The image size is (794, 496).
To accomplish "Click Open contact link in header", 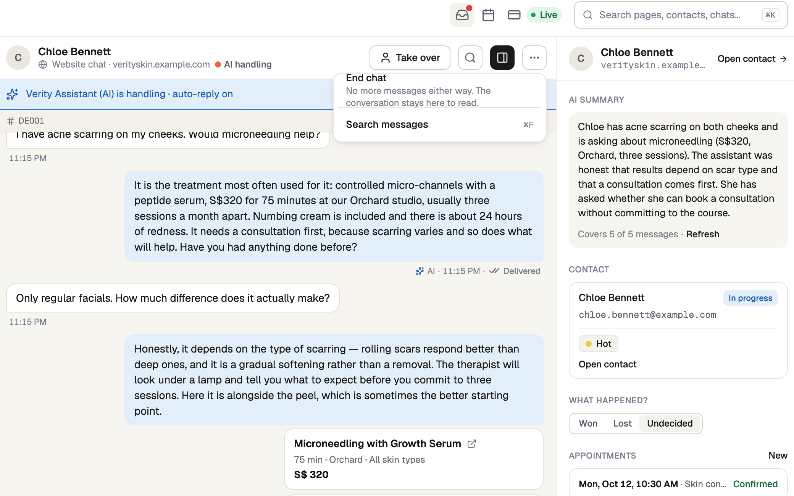I will click(x=752, y=59).
